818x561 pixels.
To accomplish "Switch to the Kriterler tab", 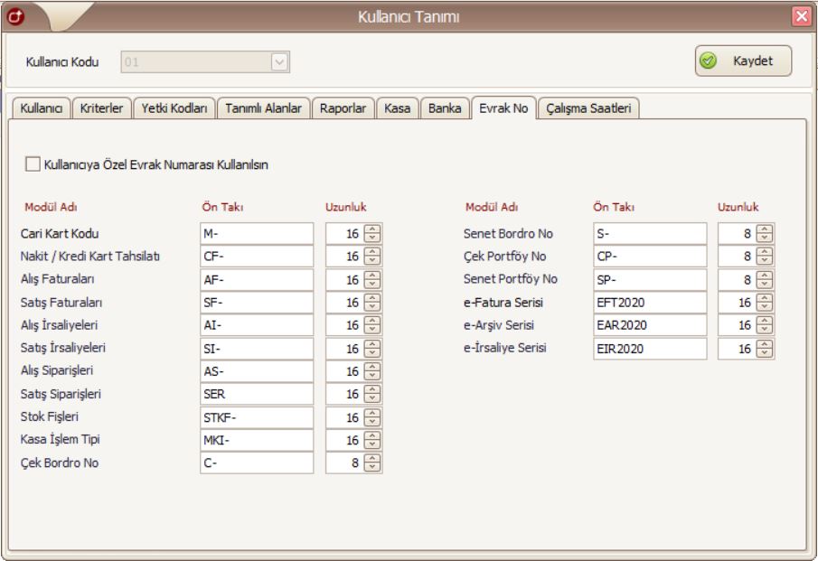I will pos(101,108).
